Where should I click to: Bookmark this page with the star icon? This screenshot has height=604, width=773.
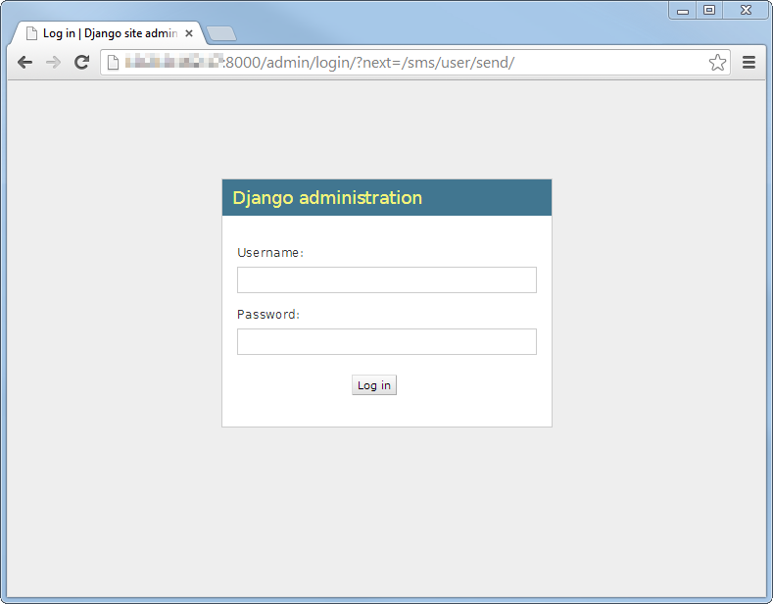(x=717, y=63)
